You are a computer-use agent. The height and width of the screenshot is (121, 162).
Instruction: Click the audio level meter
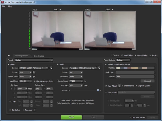pyautogui.click(x=30, y=30)
